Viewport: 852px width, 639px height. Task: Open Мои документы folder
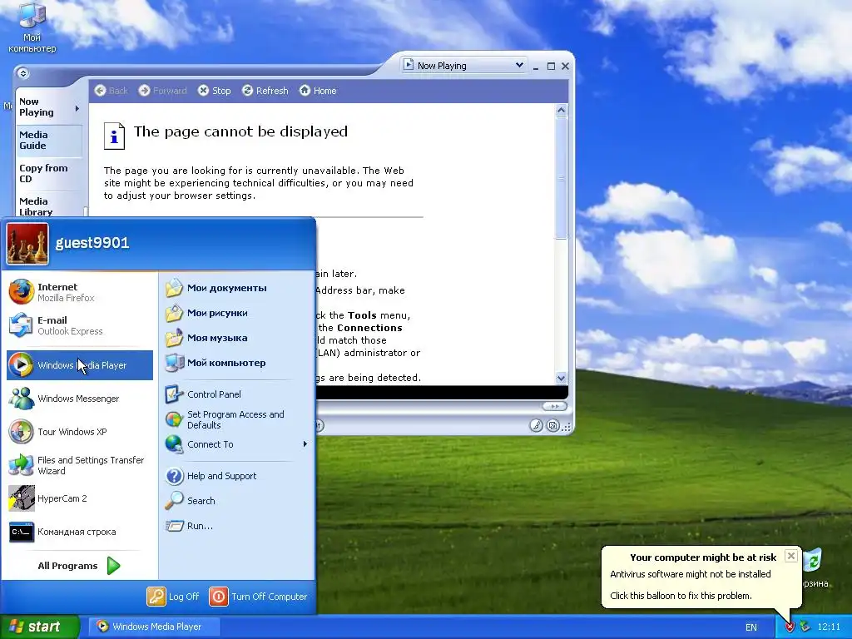pos(237,288)
